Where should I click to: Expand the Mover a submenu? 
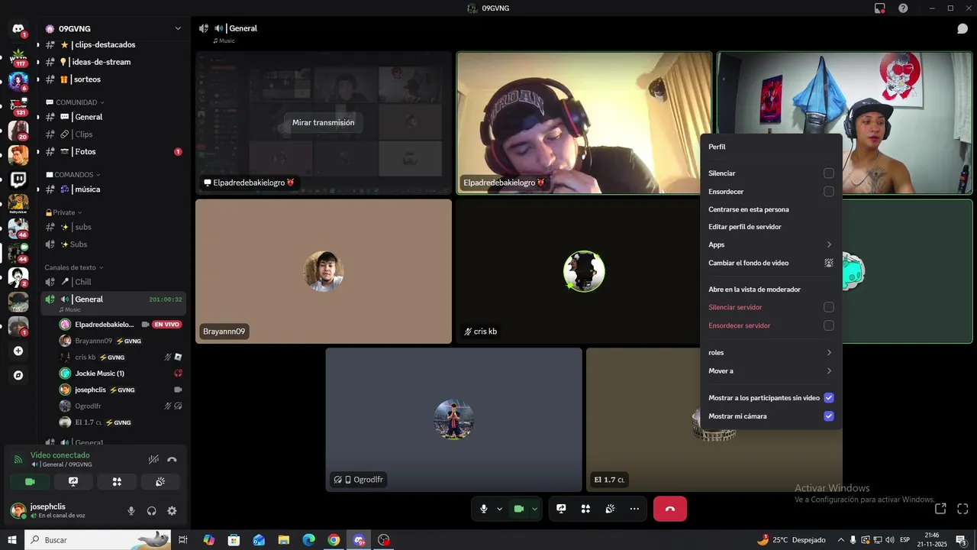[771, 370]
